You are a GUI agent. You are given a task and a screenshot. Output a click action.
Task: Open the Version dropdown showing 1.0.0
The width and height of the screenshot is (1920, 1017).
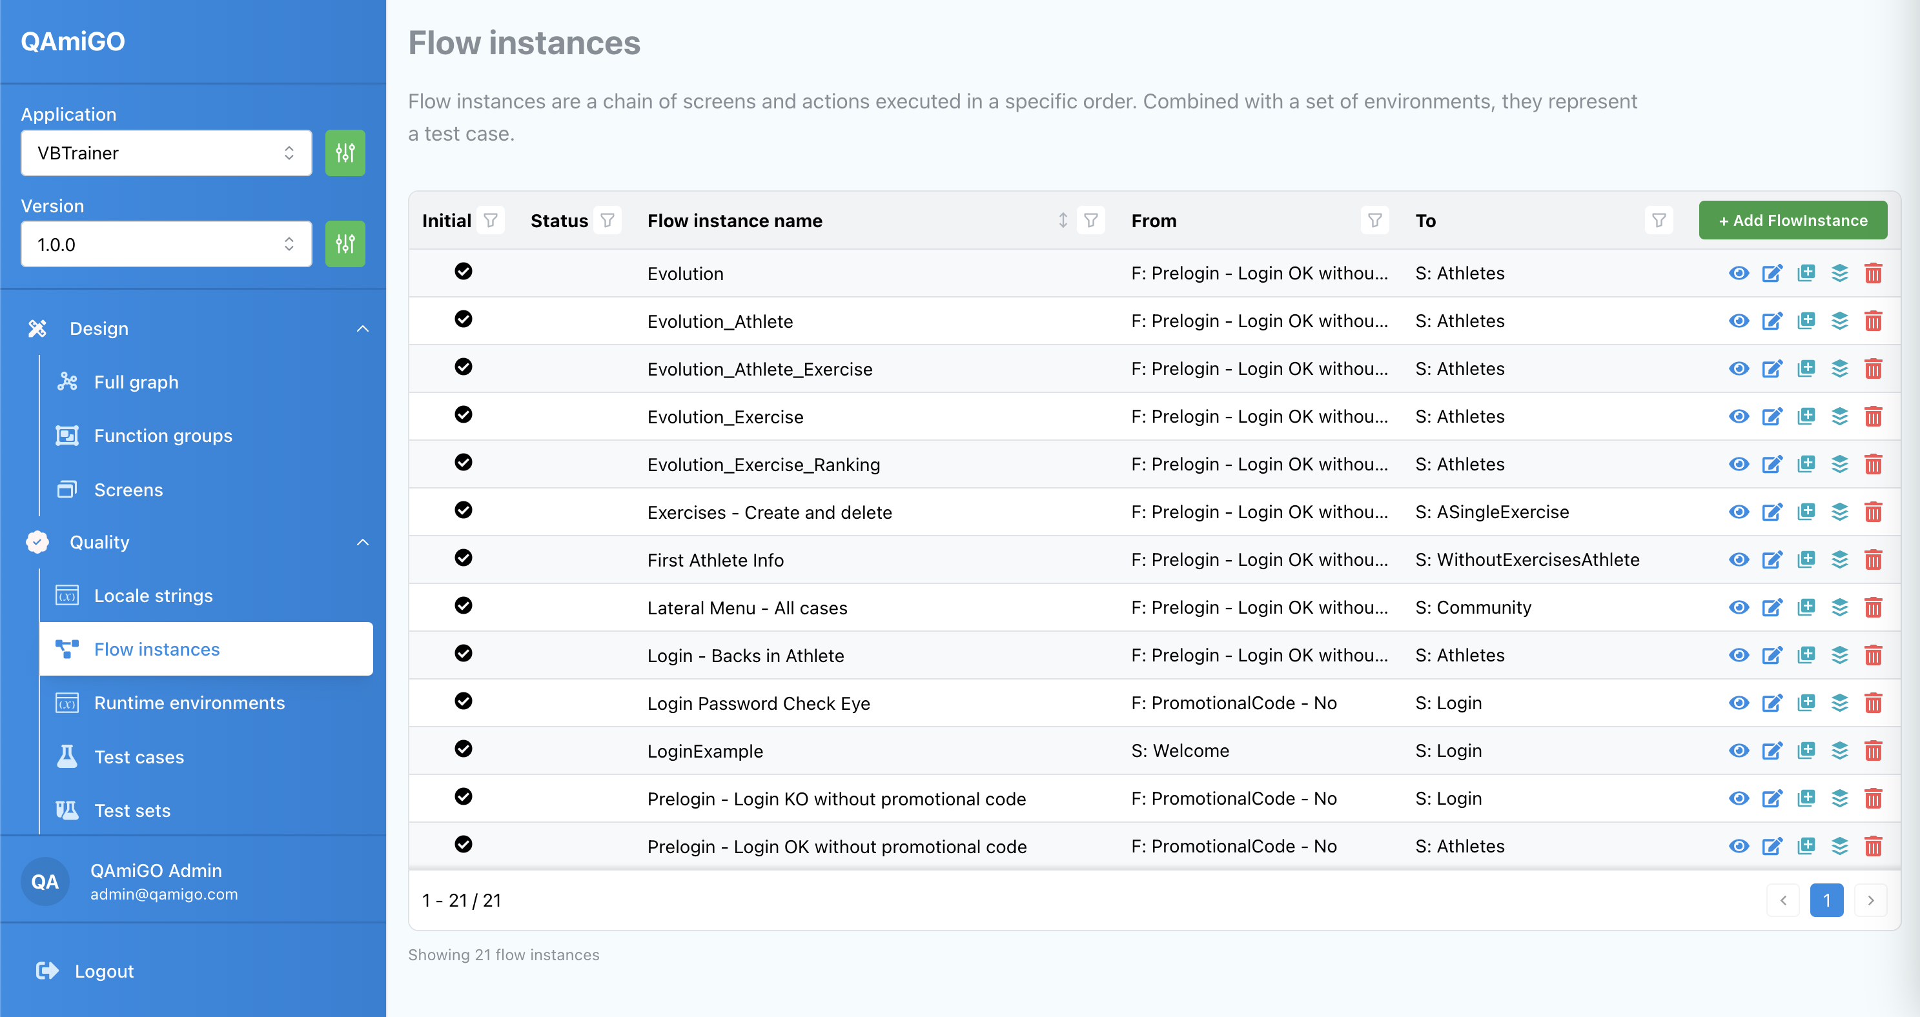(166, 244)
